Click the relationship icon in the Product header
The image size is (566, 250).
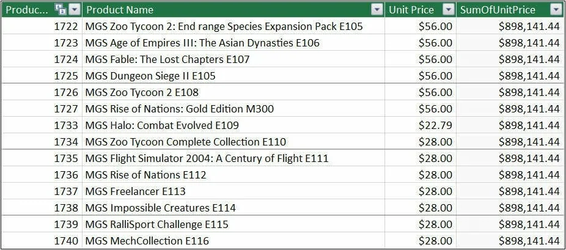(x=60, y=10)
